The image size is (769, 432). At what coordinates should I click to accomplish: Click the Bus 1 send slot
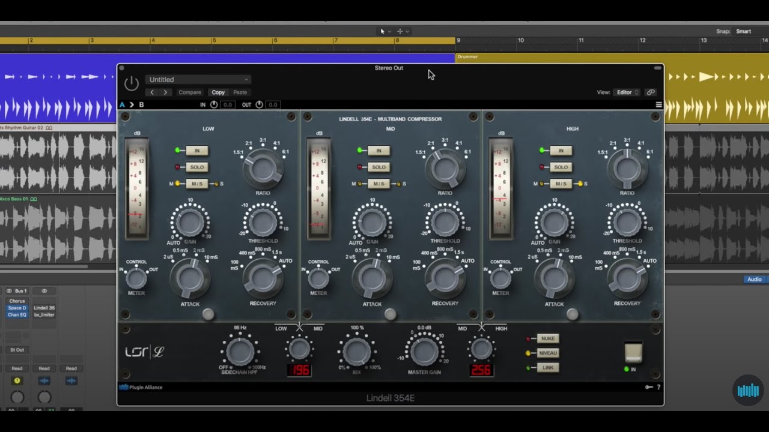(x=21, y=291)
